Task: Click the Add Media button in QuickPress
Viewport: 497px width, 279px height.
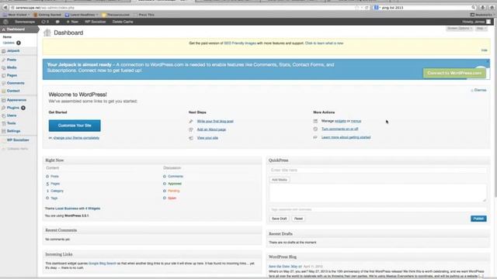Action: [x=280, y=180]
